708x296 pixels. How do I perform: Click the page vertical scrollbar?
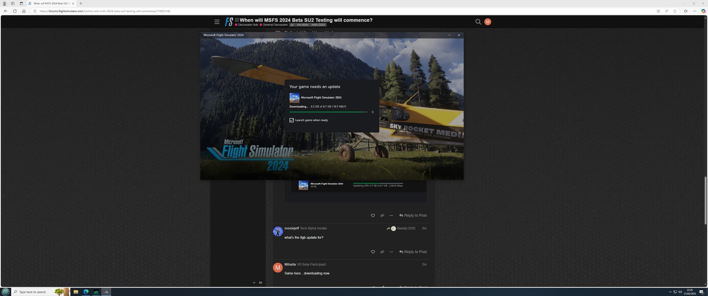tap(705, 201)
